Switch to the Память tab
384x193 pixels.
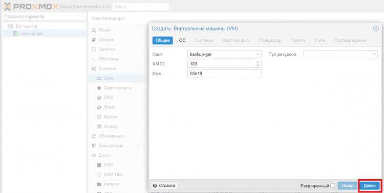[x=298, y=40]
